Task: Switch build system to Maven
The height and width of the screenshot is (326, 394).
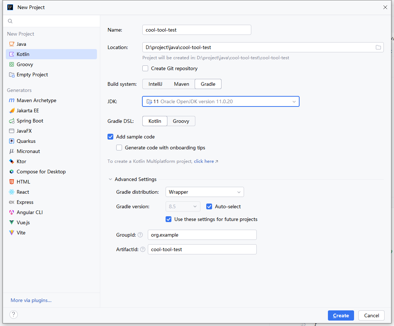Action: coord(181,84)
